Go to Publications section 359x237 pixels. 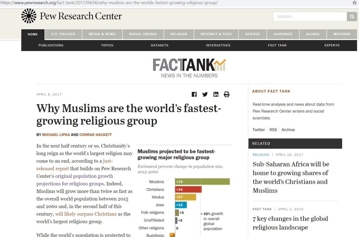click(51, 45)
